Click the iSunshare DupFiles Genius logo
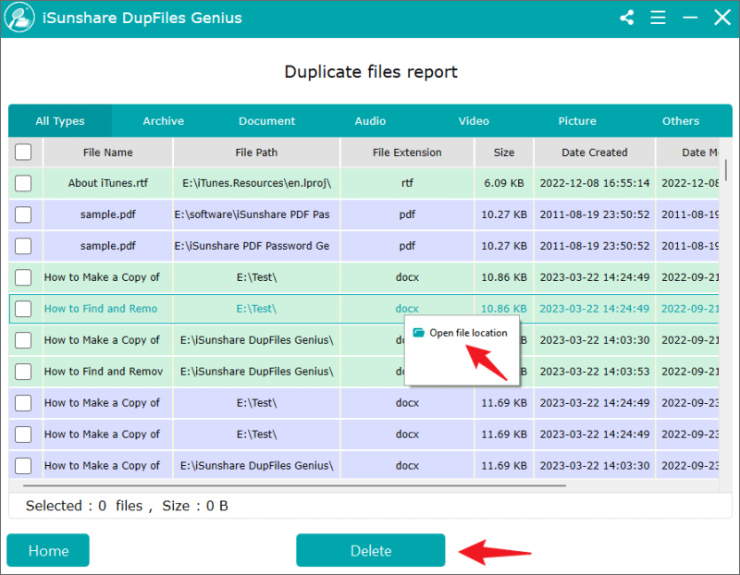Viewport: 740px width, 575px height. click(19, 18)
